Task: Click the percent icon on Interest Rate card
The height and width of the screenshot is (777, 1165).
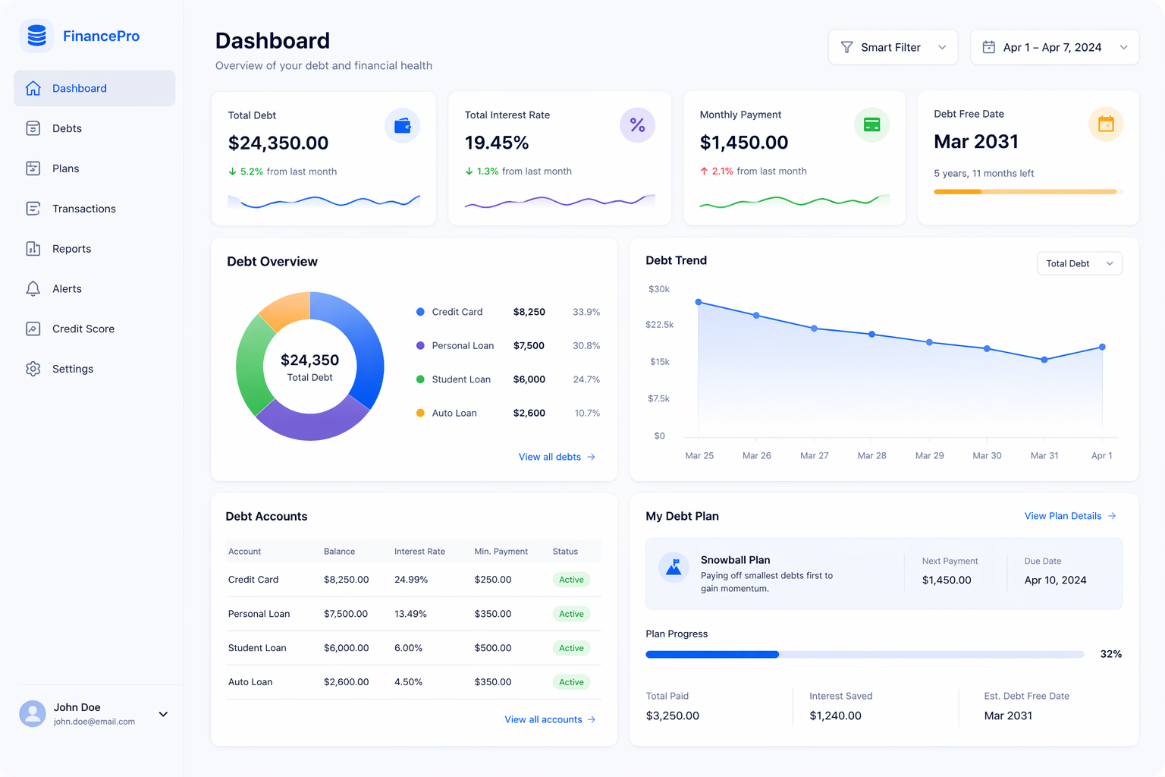Action: 637,125
